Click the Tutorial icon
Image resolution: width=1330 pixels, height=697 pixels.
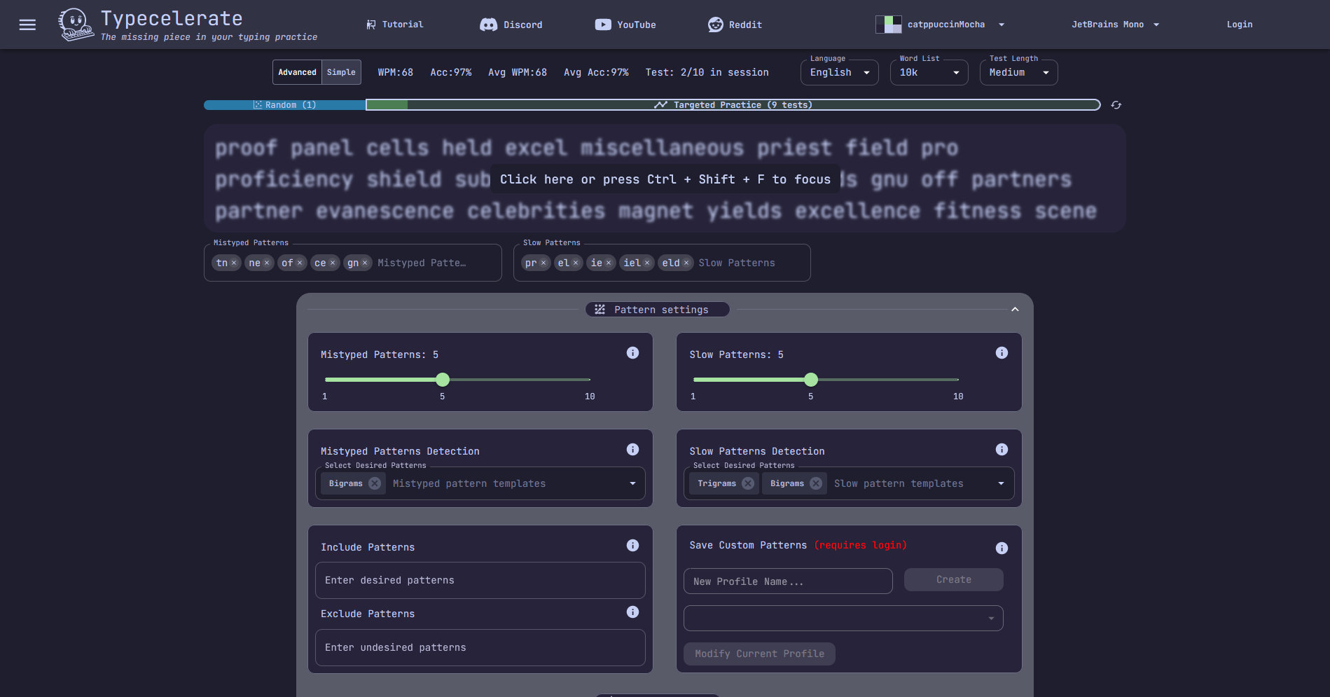point(371,25)
